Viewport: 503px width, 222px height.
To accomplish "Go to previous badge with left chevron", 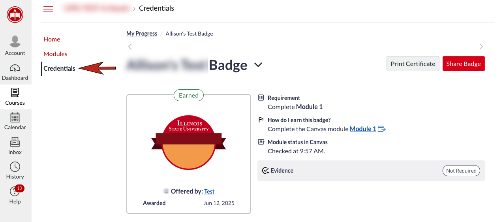I will pyautogui.click(x=130, y=47).
